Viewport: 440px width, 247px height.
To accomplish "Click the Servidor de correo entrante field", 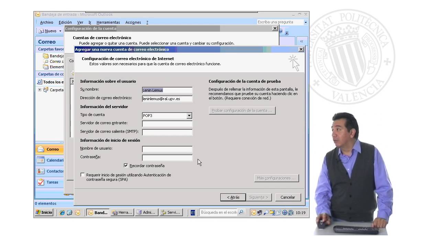I will (167, 124).
